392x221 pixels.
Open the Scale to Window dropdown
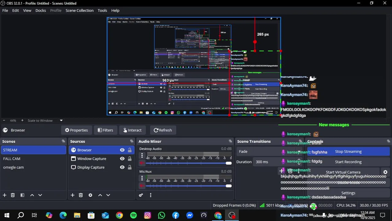tap(45, 121)
